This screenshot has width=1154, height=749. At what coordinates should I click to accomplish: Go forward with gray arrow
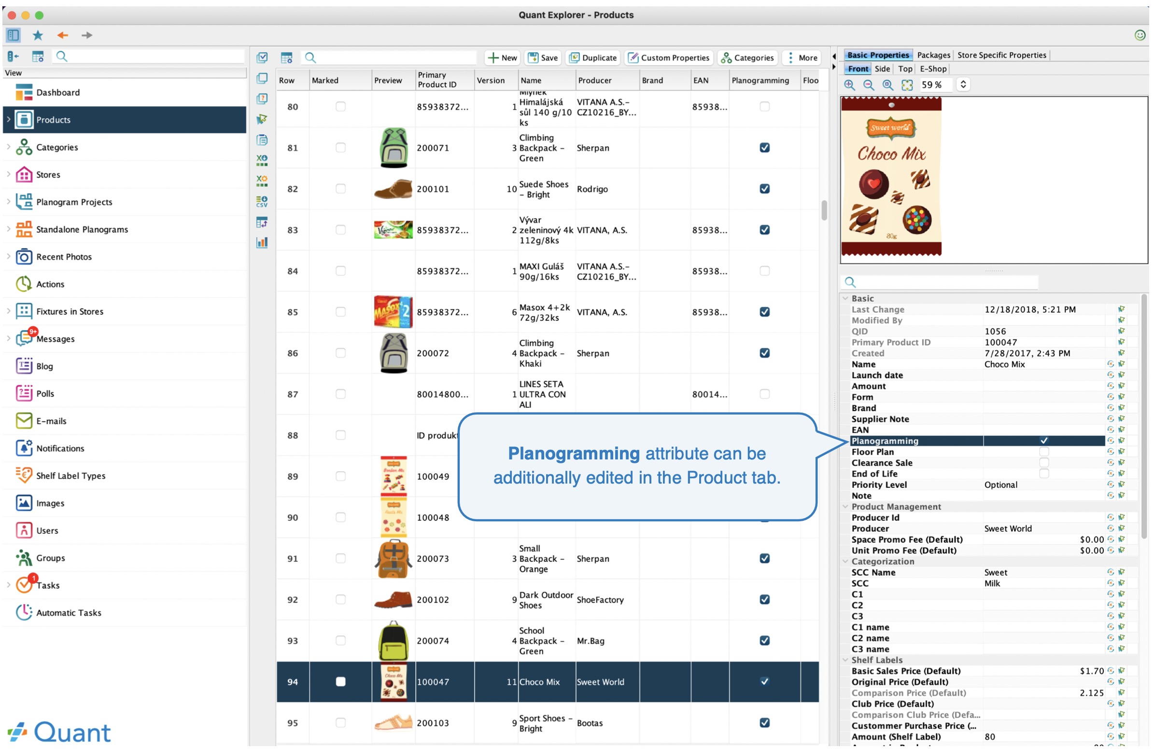tap(87, 35)
